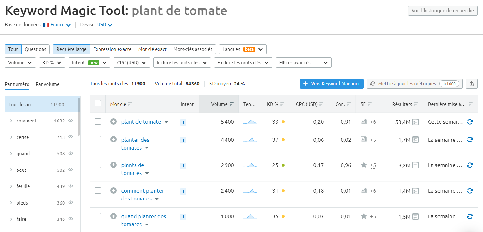Open the Langues beta dropdown

click(243, 49)
